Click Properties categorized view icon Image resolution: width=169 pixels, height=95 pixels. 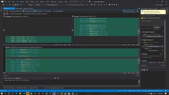click(142, 70)
